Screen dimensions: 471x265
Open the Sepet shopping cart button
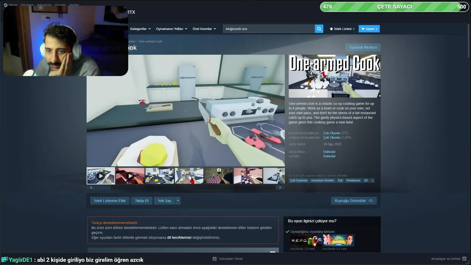point(369,29)
